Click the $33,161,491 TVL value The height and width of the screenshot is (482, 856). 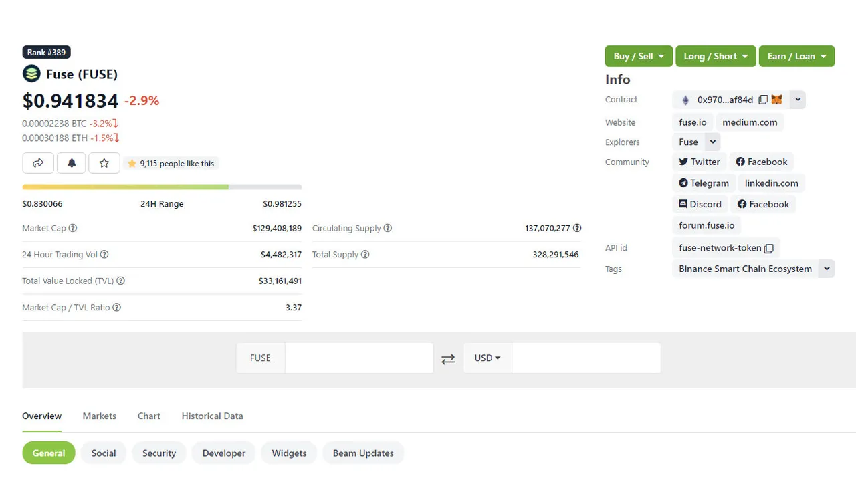pyautogui.click(x=280, y=281)
